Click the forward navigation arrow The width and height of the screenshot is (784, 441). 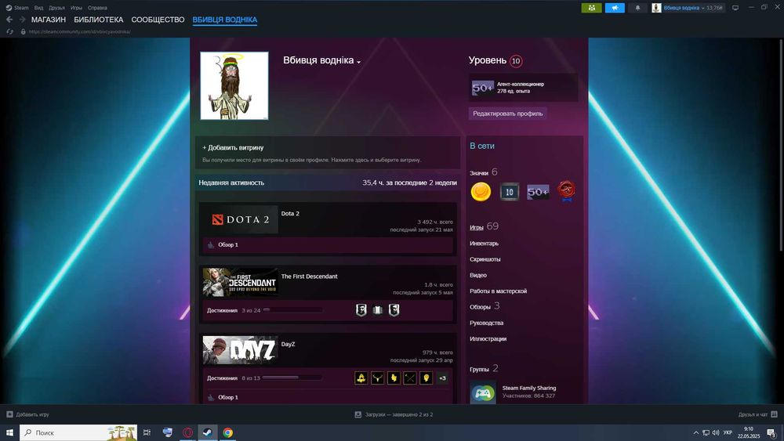pyautogui.click(x=22, y=20)
